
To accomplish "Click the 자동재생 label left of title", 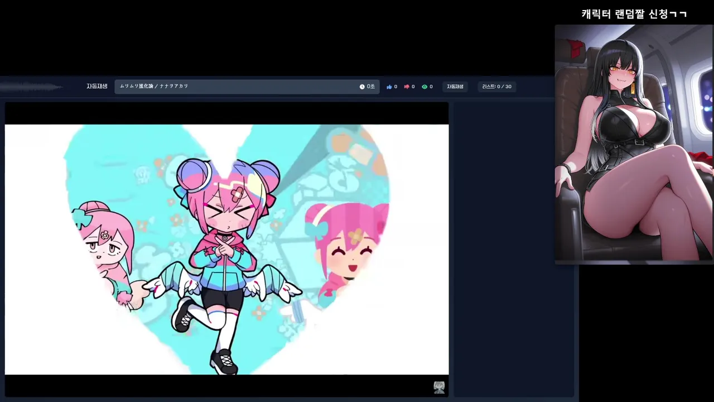I will click(97, 86).
